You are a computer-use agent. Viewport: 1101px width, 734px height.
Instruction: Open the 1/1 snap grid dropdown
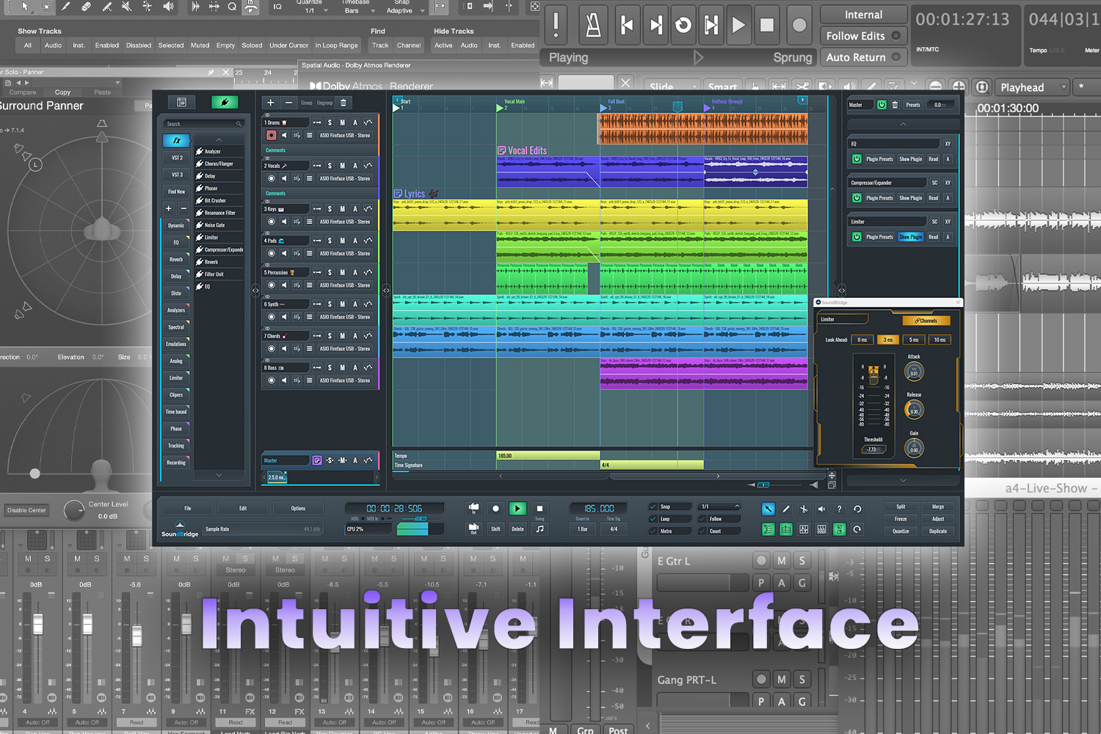tap(720, 506)
